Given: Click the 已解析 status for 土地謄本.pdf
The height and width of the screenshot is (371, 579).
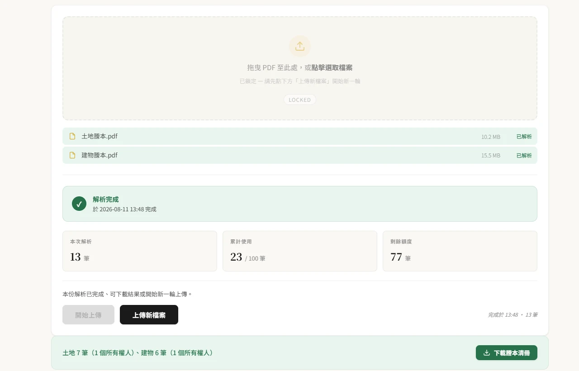Looking at the screenshot, I should coord(524,137).
